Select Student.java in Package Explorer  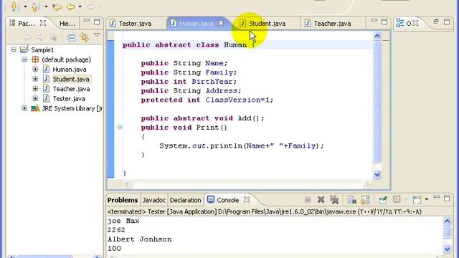pos(71,79)
